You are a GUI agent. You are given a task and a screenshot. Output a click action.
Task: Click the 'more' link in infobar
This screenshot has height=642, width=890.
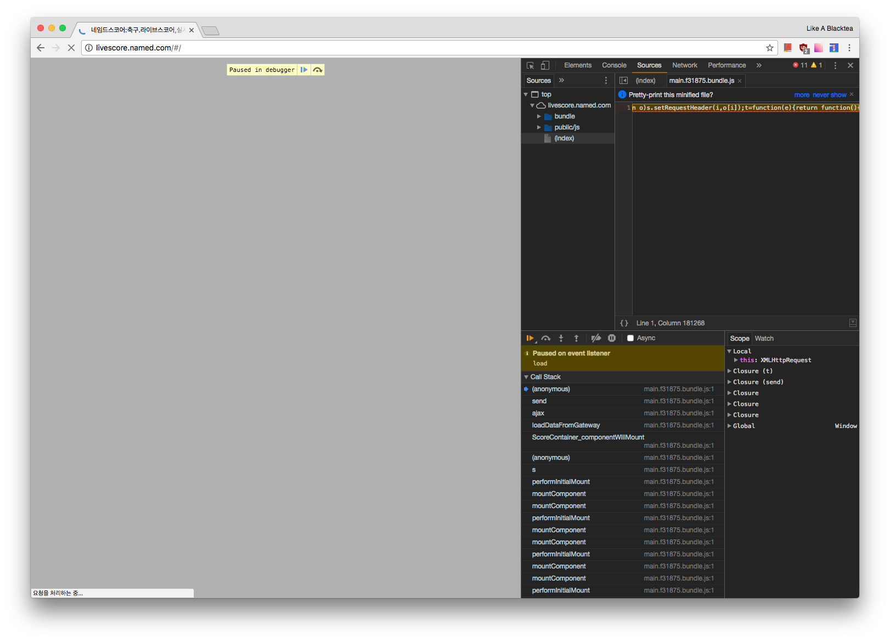802,95
